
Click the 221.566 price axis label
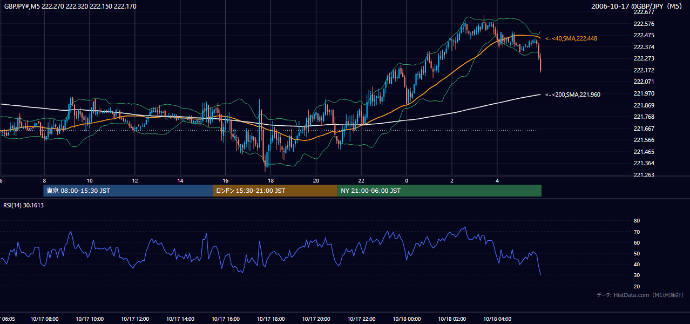tap(644, 140)
